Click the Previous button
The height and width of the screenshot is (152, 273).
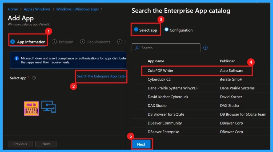[20, 144]
